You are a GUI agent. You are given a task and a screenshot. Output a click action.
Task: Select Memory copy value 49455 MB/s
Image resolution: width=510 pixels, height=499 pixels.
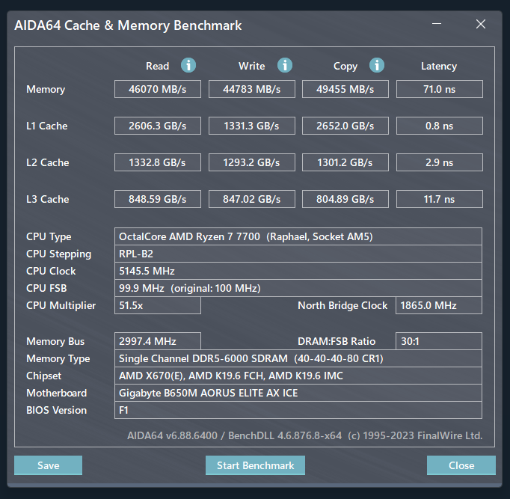345,89
